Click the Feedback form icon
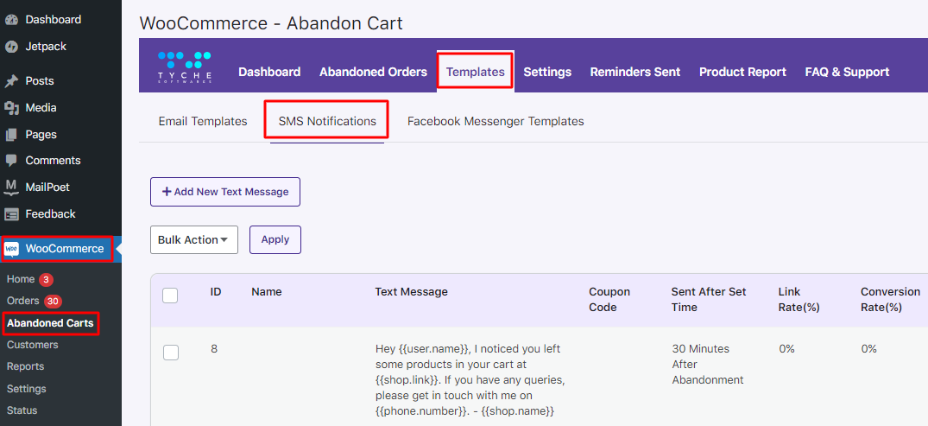 (x=11, y=214)
